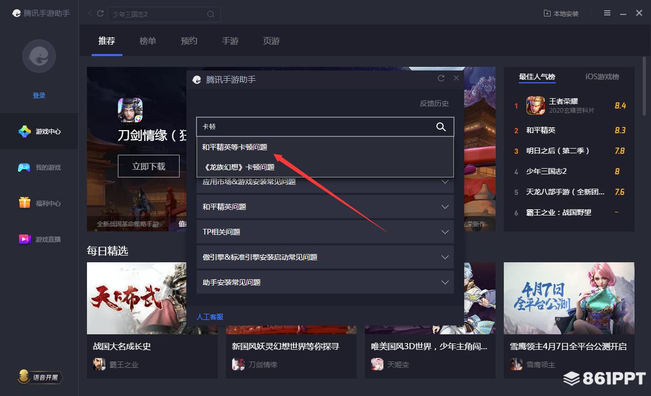Click the 登录 login link
Viewport: 651px width, 396px height.
[39, 95]
